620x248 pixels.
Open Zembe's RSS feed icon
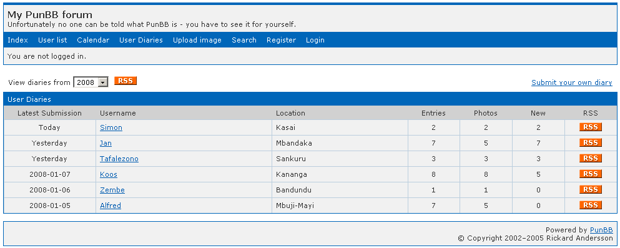coord(591,189)
